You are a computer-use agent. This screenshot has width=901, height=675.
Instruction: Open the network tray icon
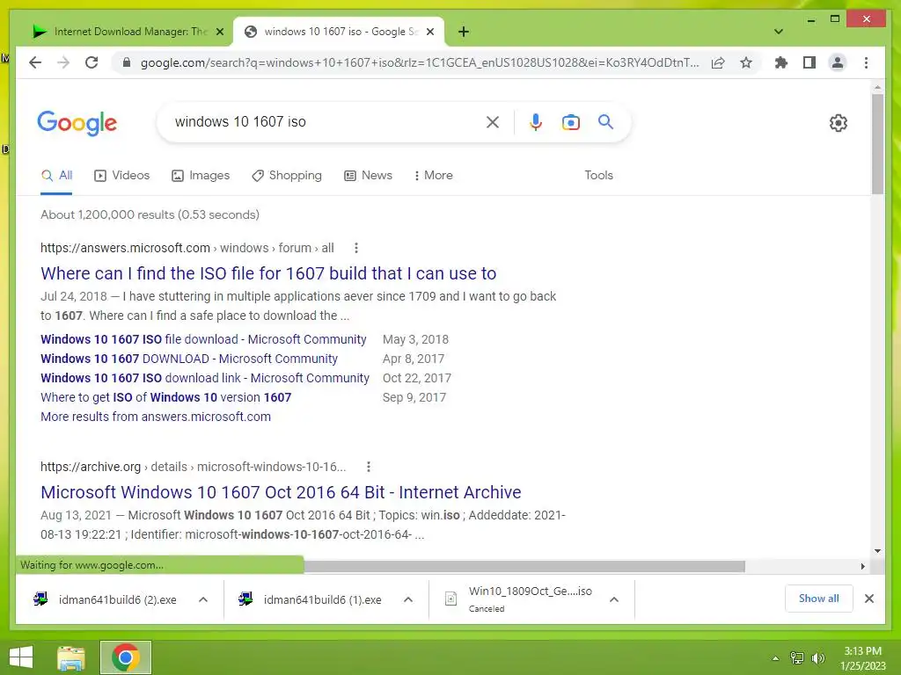pos(797,658)
